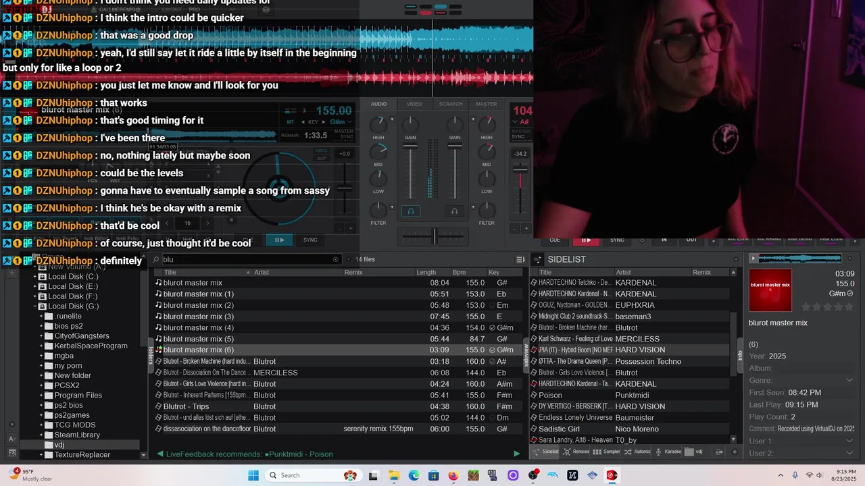Toggle right deck play/pause button
The height and width of the screenshot is (486, 865).
(x=586, y=240)
